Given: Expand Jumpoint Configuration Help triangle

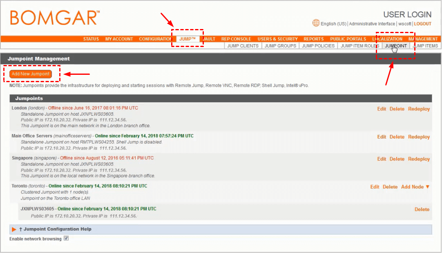Looking at the screenshot, I should point(14,229).
